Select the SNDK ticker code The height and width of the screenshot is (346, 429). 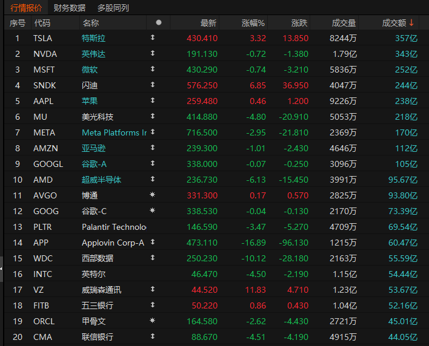45,85
